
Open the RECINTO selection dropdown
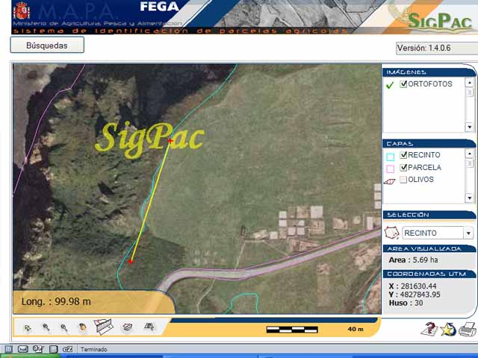(468, 233)
